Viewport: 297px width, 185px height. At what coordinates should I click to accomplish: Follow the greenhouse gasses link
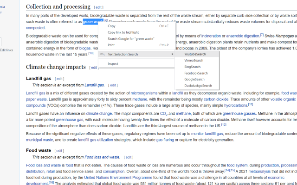(239, 113)
